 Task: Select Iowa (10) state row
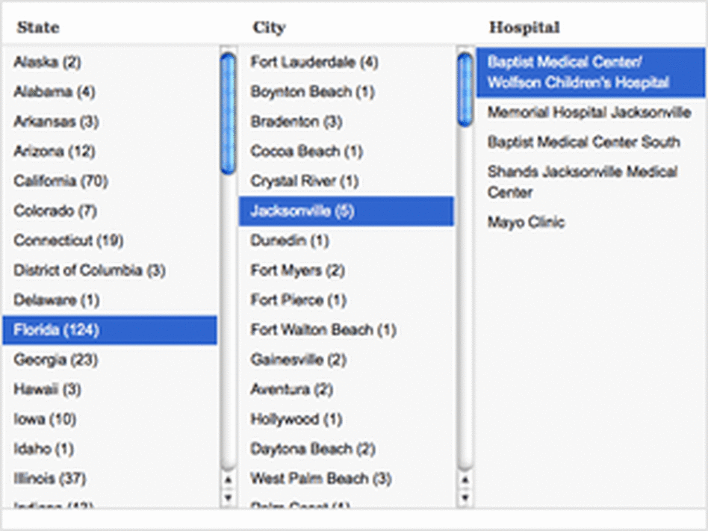point(110,420)
